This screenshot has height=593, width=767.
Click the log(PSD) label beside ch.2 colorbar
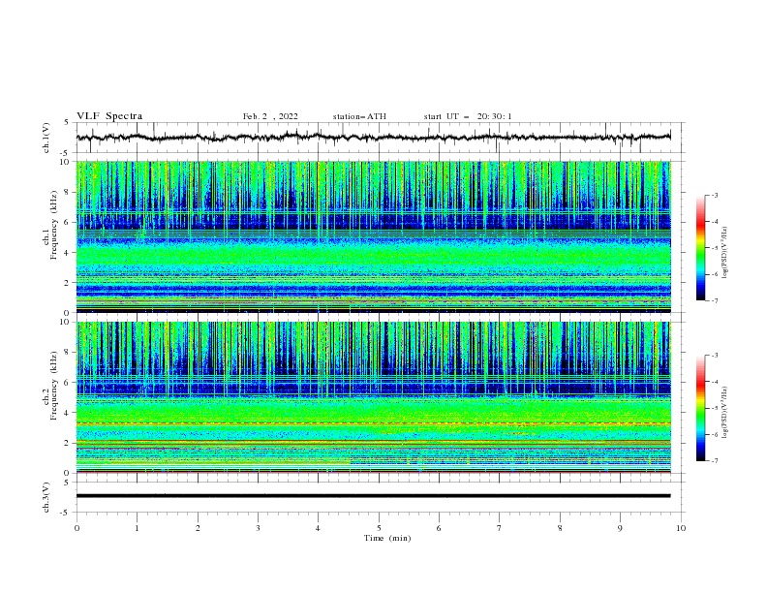coord(725,412)
